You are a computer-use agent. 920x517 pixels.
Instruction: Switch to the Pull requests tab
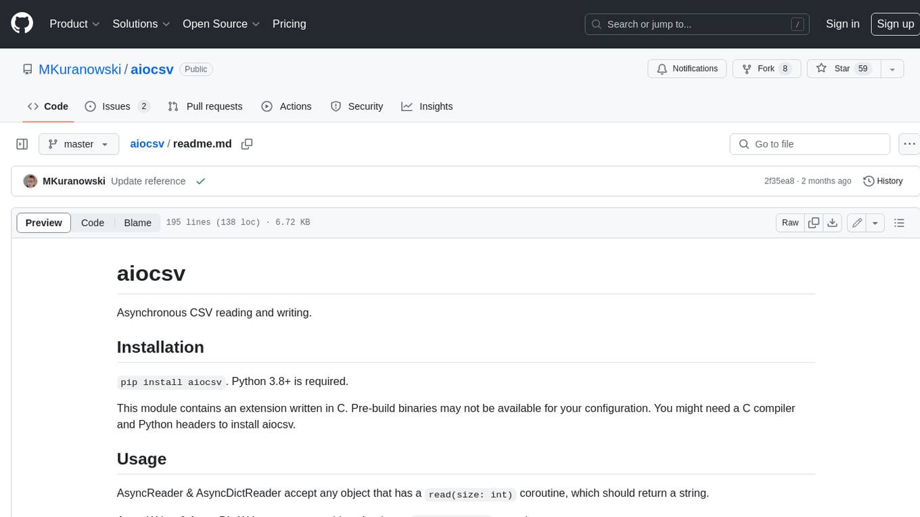pyautogui.click(x=205, y=106)
